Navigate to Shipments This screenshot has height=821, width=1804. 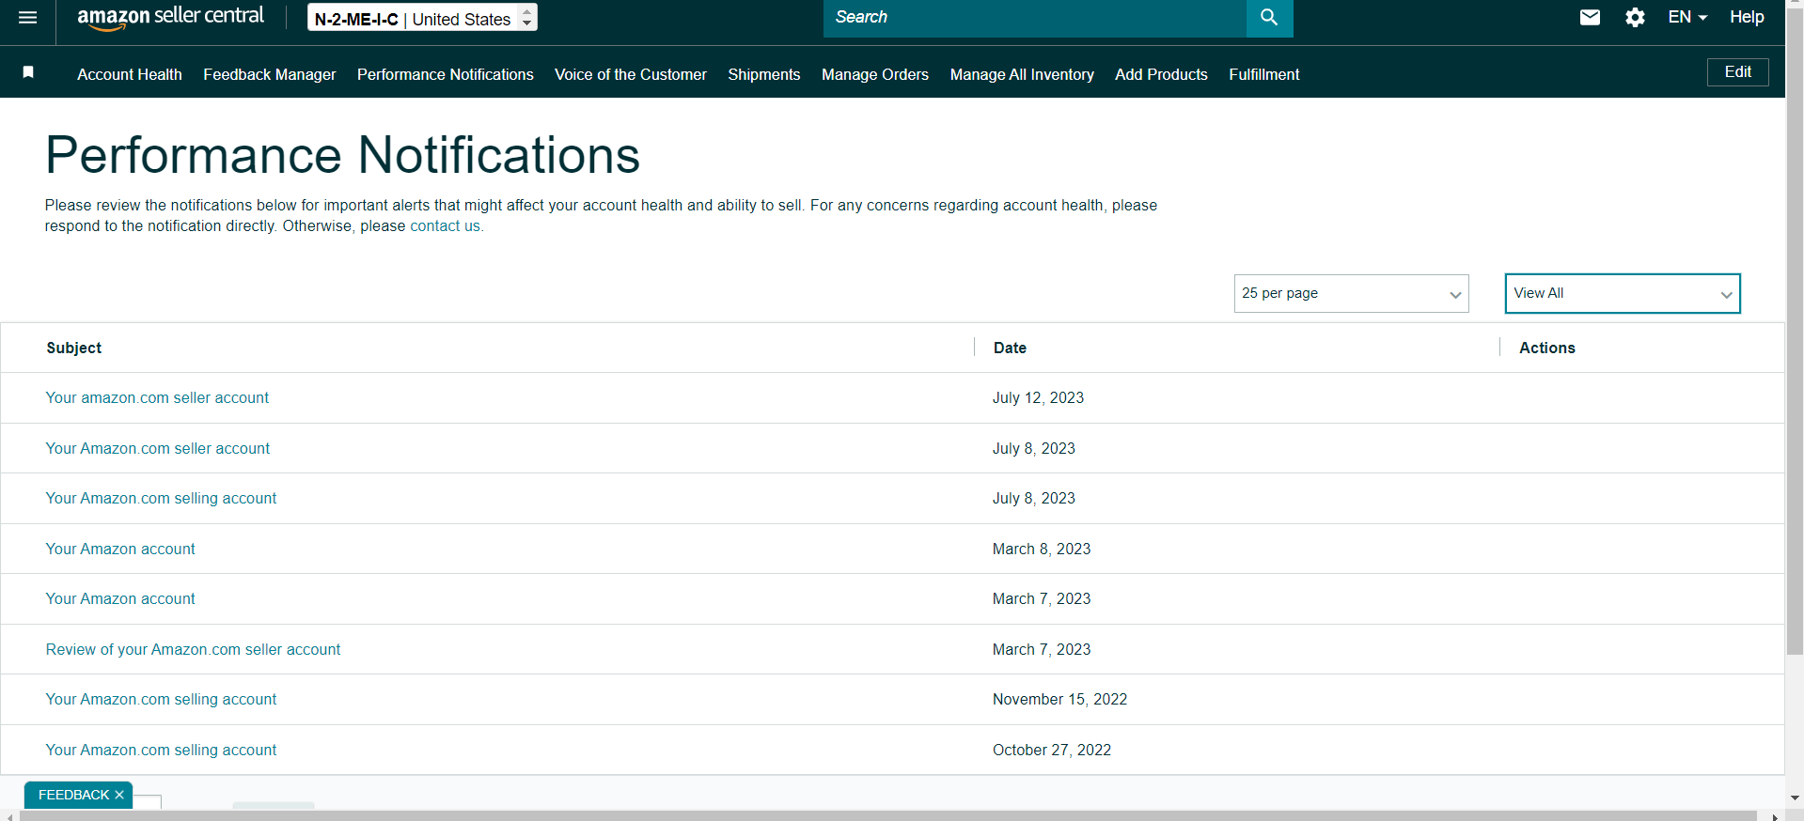click(x=764, y=74)
